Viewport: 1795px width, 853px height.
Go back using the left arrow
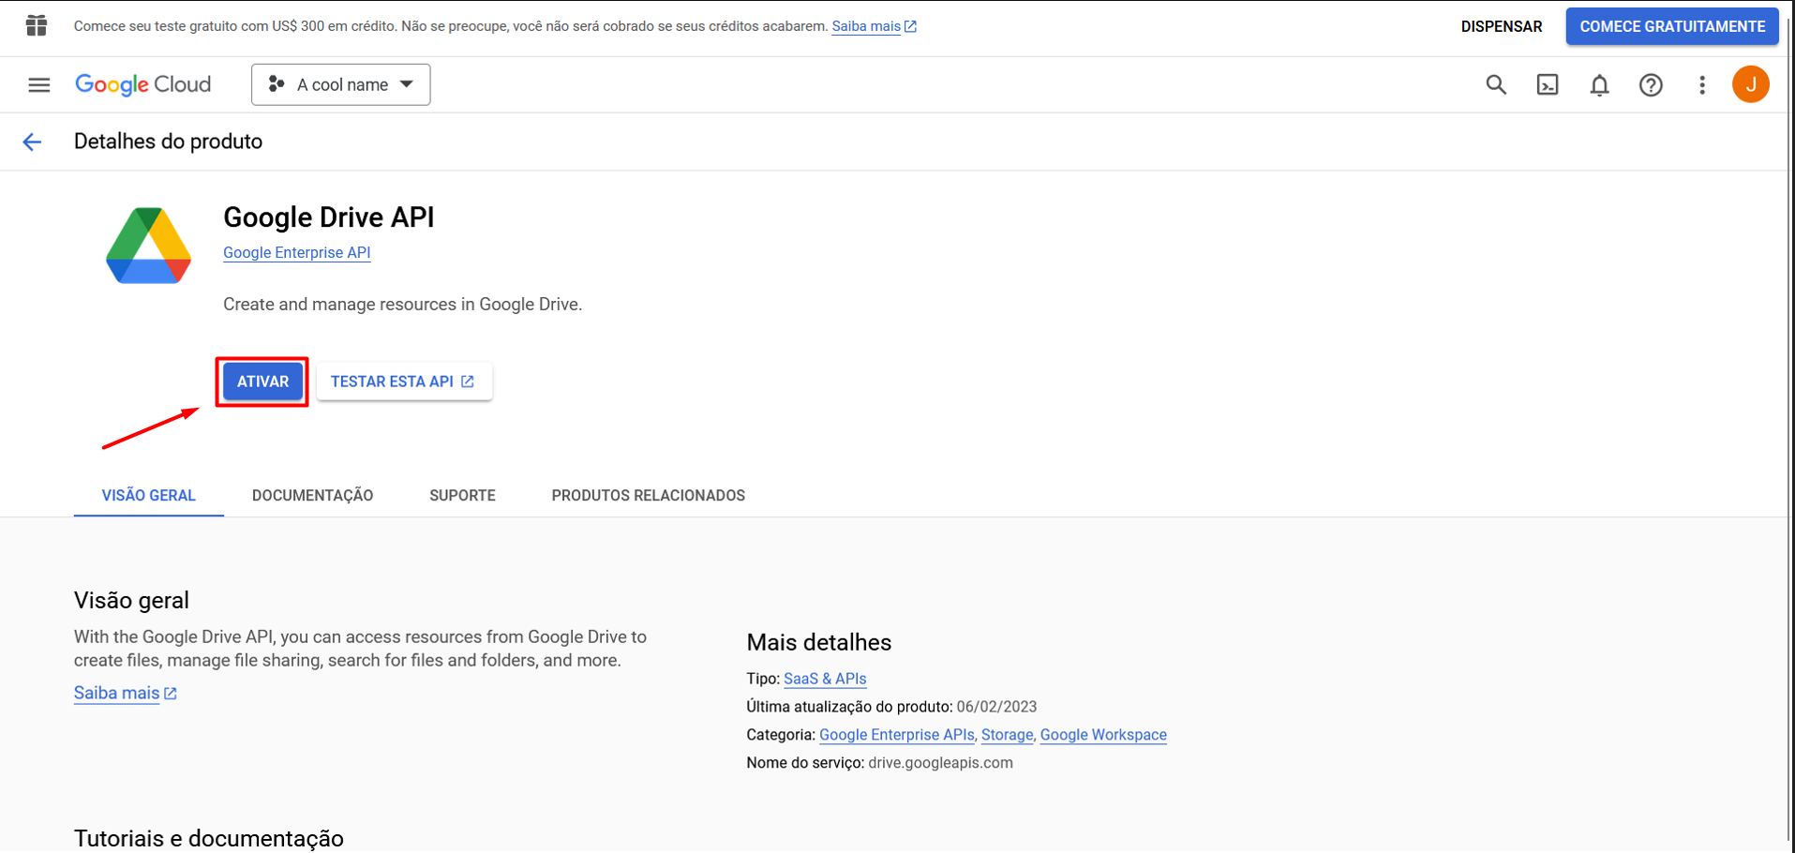pos(32,142)
